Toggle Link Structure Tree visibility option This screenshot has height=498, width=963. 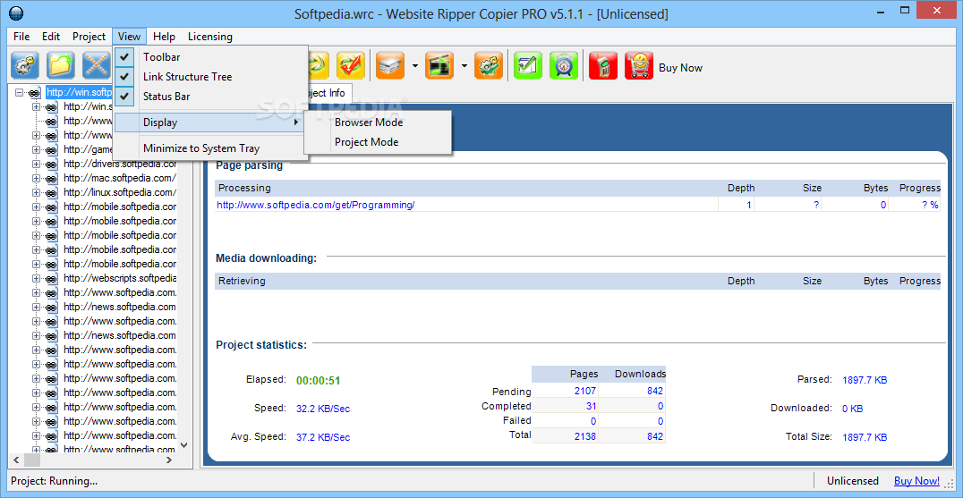tap(124, 77)
